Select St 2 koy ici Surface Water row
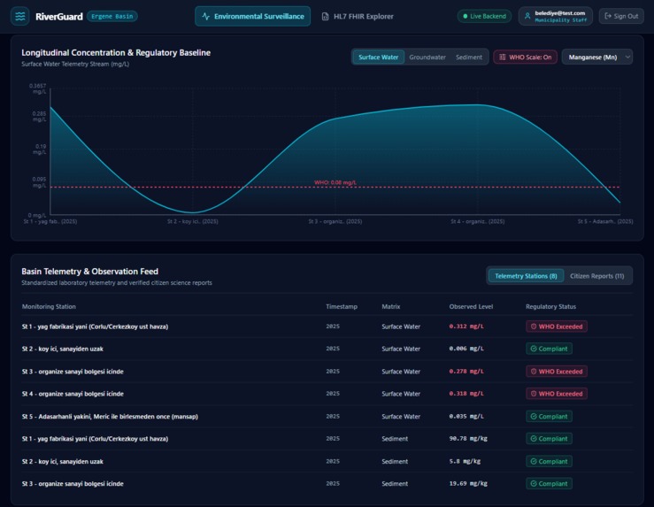The image size is (654, 507). click(x=327, y=349)
